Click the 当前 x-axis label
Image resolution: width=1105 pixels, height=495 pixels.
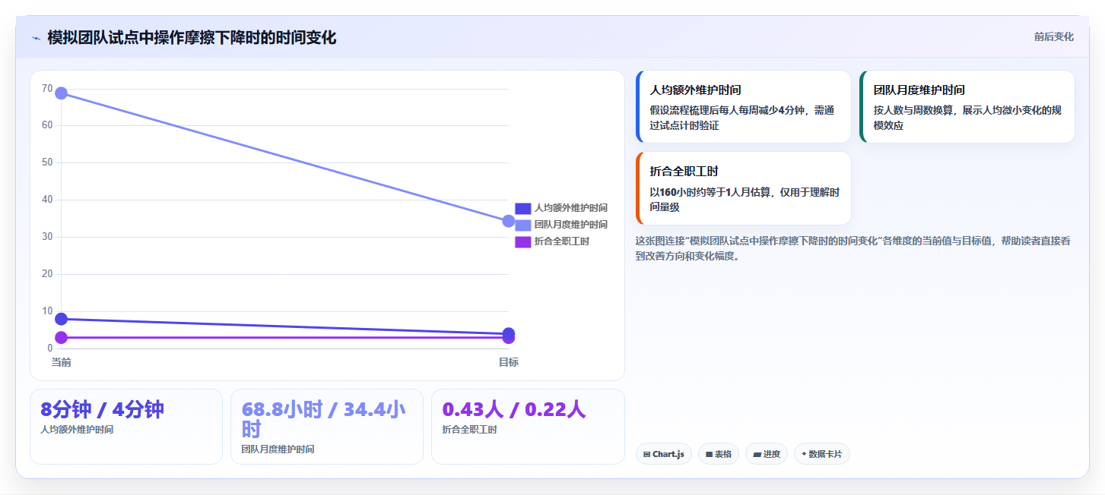(x=62, y=362)
